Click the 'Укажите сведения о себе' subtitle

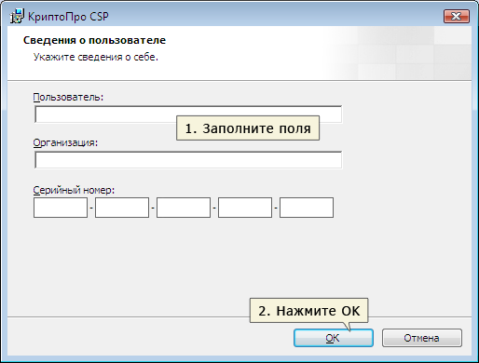pyautogui.click(x=96, y=57)
